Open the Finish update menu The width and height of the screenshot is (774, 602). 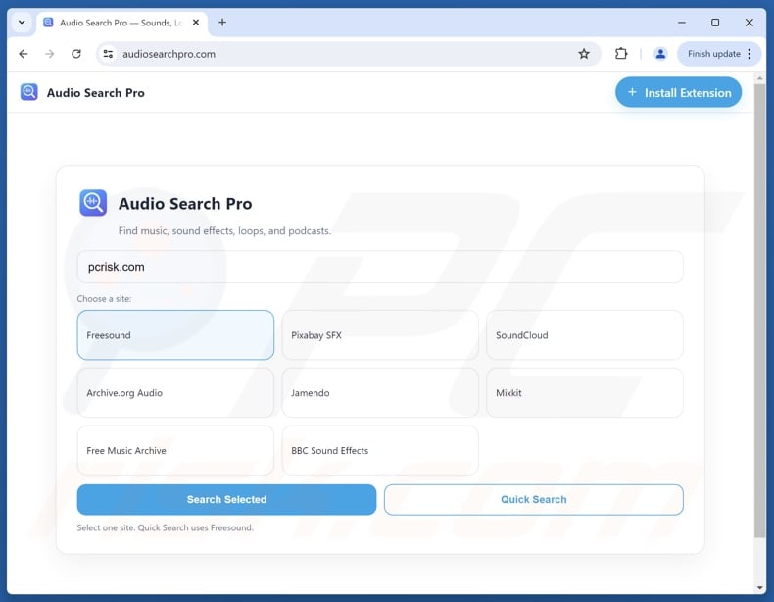(x=720, y=54)
